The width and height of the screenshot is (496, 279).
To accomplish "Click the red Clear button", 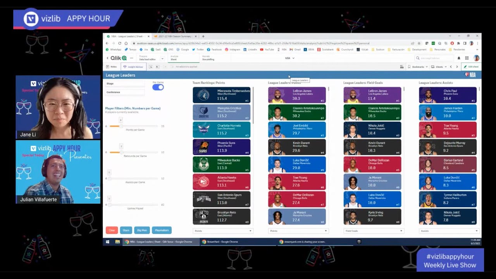I will [112, 230].
